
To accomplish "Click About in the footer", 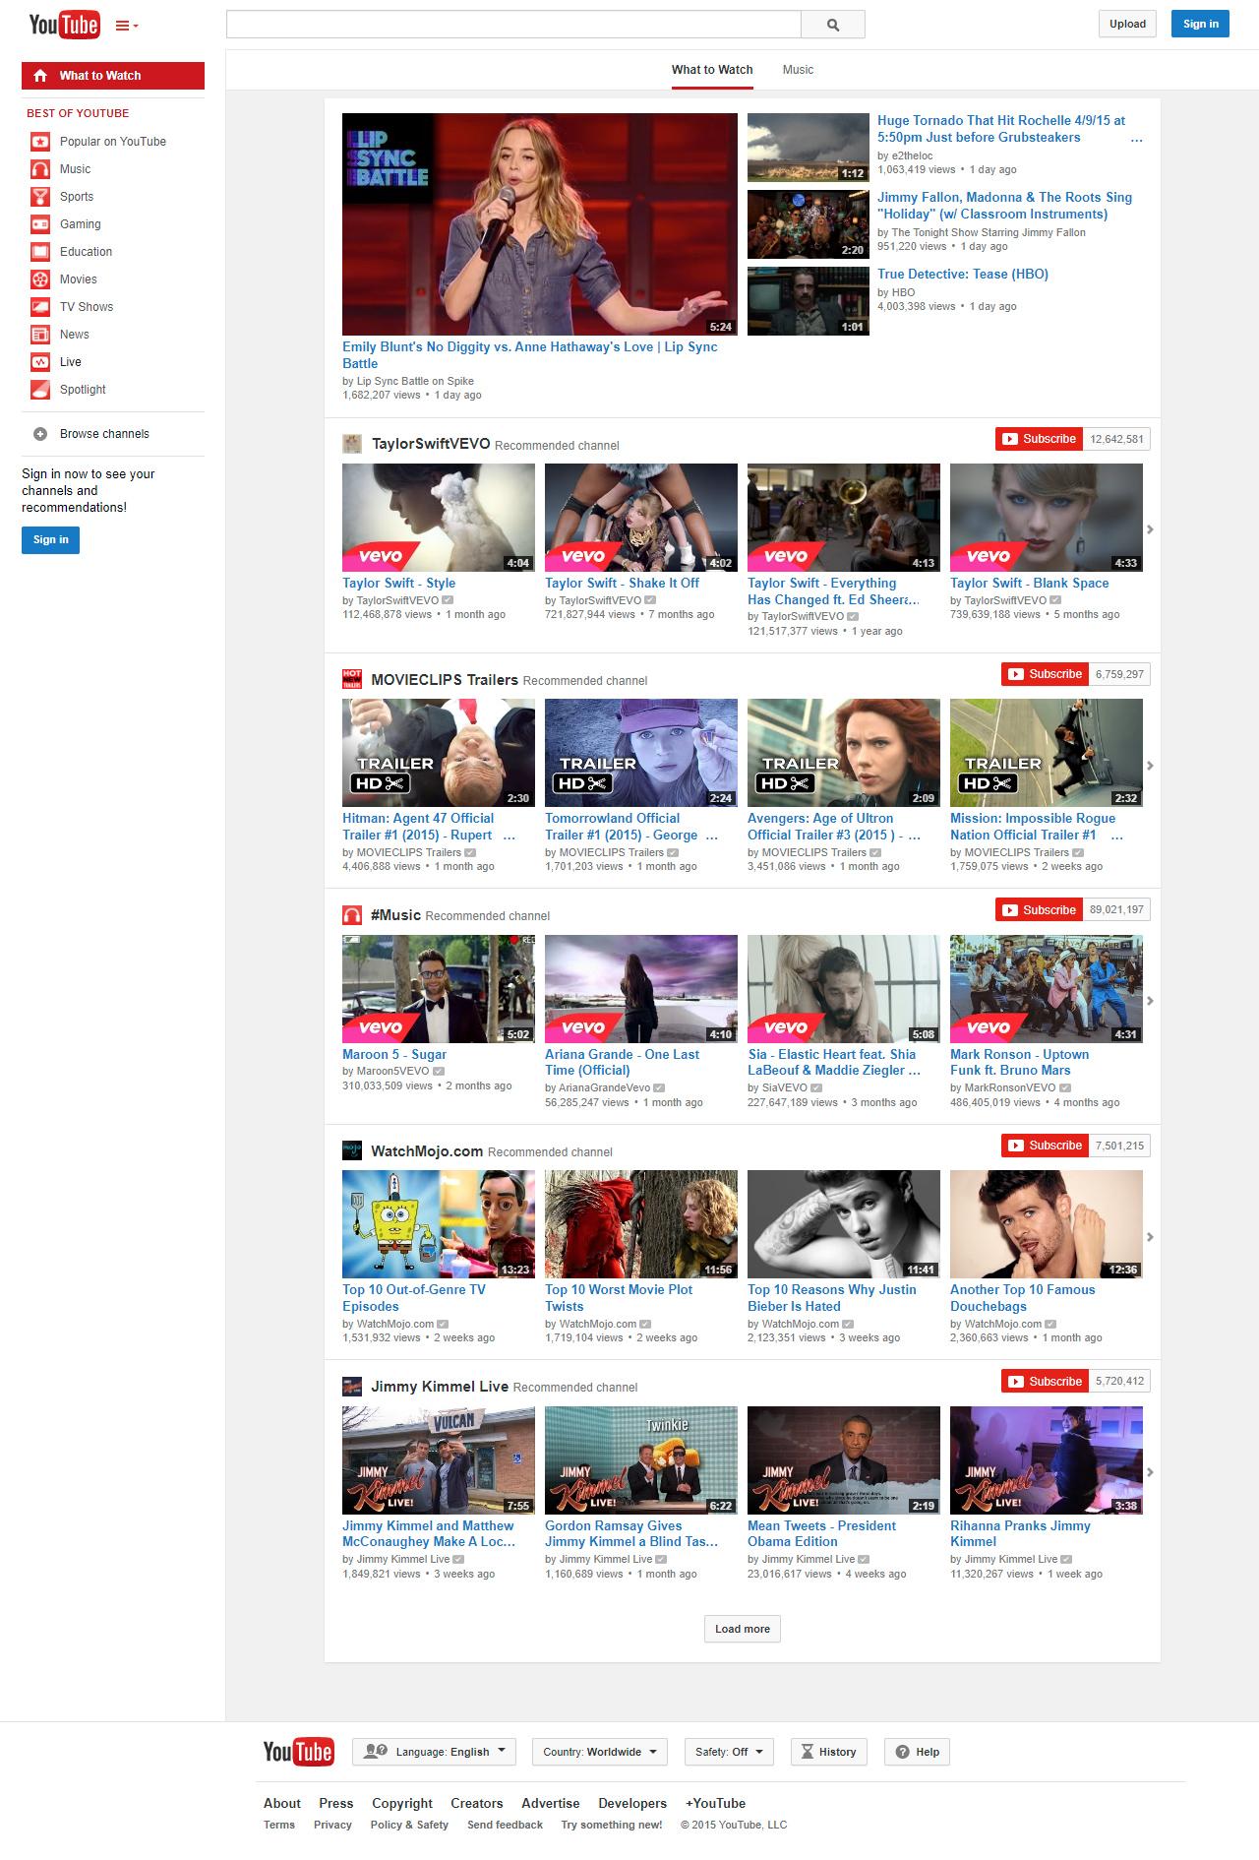I will click(x=282, y=1803).
